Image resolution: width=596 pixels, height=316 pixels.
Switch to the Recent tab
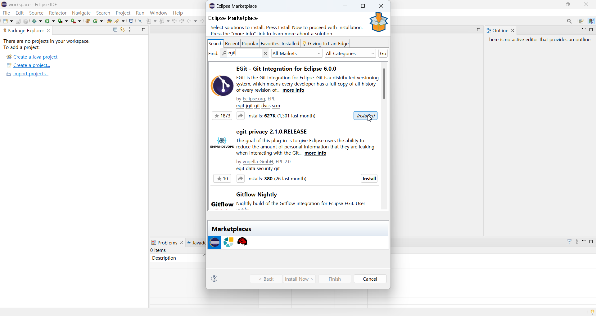pos(232,44)
